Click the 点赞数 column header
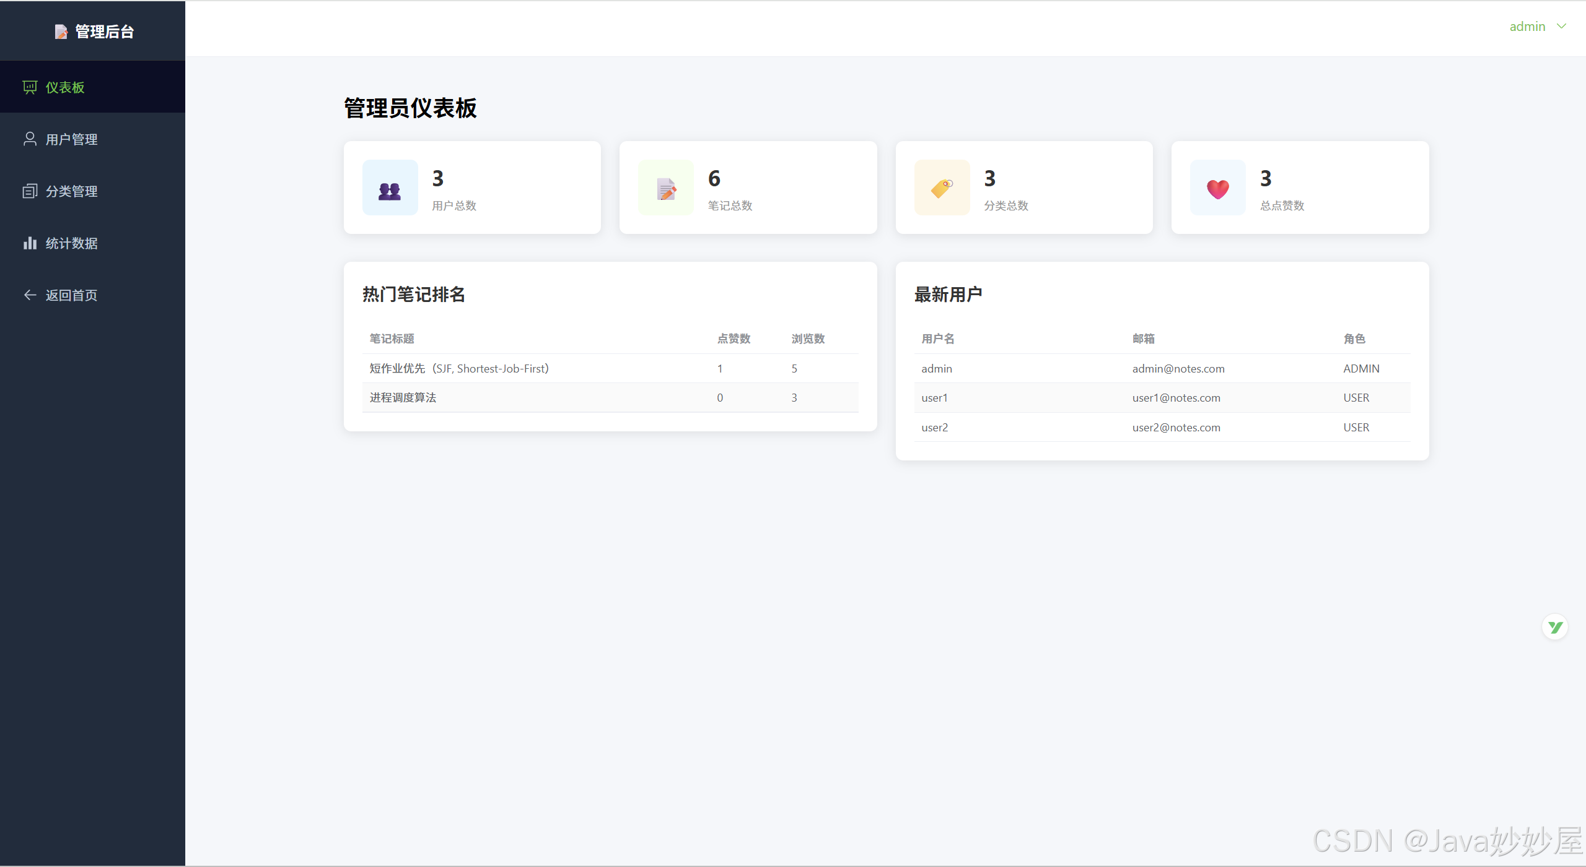The width and height of the screenshot is (1586, 867). point(734,339)
